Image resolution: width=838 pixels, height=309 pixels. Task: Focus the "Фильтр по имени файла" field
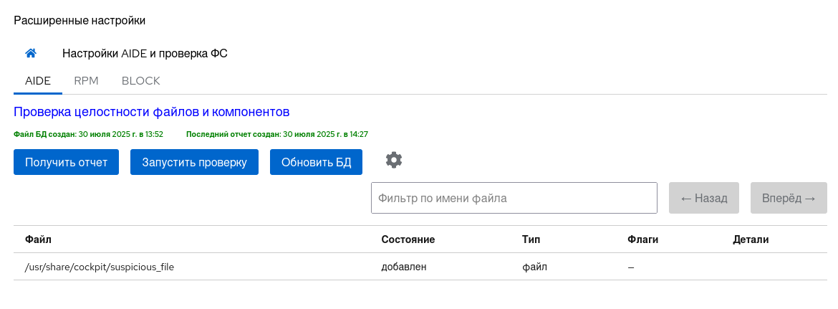tap(514, 198)
